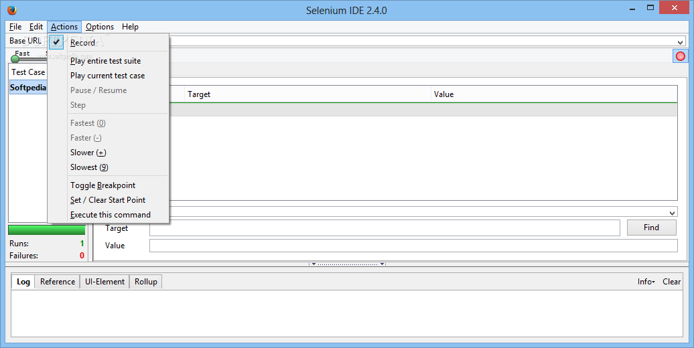Click the red Record button icon
This screenshot has width=694, height=348.
pyautogui.click(x=681, y=56)
